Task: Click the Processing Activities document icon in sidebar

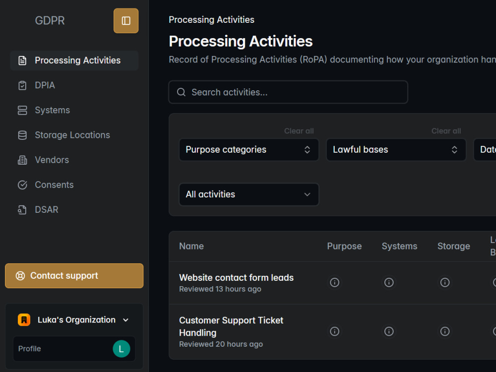Action: (22, 61)
